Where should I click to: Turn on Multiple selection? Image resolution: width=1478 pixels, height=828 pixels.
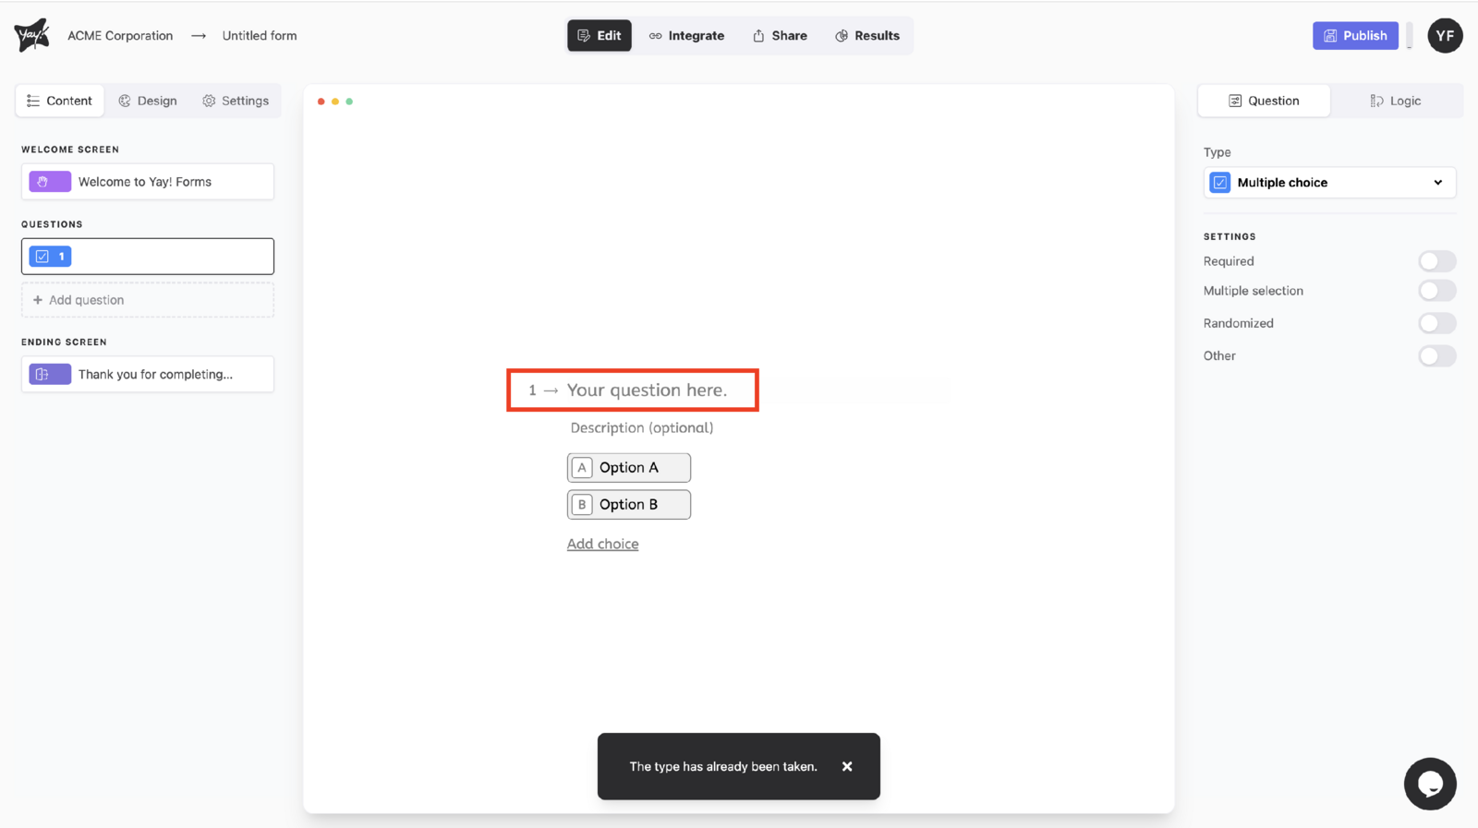[x=1436, y=291]
